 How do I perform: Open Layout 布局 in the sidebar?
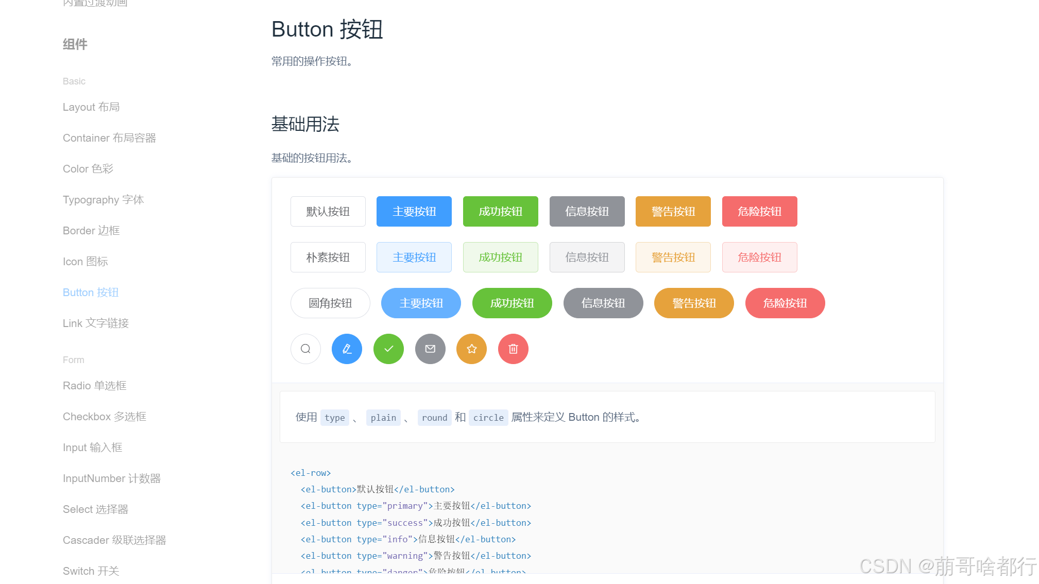coord(91,107)
